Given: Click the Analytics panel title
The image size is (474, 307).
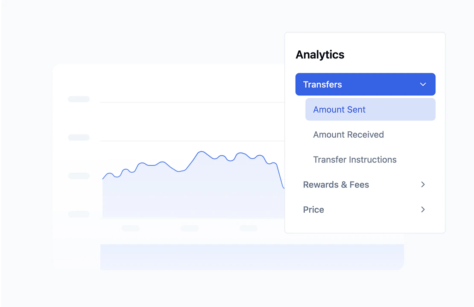Looking at the screenshot, I should pos(319,55).
